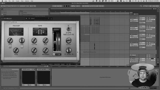Click the Key map mode button

145,6
